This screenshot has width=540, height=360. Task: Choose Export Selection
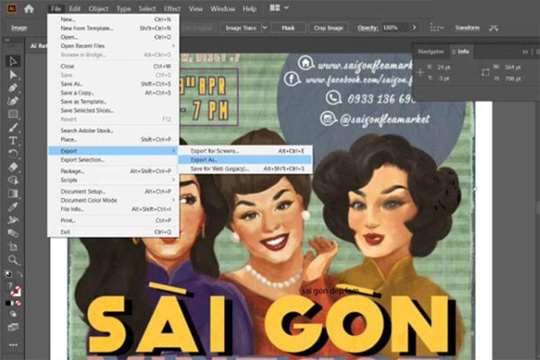pyautogui.click(x=113, y=160)
